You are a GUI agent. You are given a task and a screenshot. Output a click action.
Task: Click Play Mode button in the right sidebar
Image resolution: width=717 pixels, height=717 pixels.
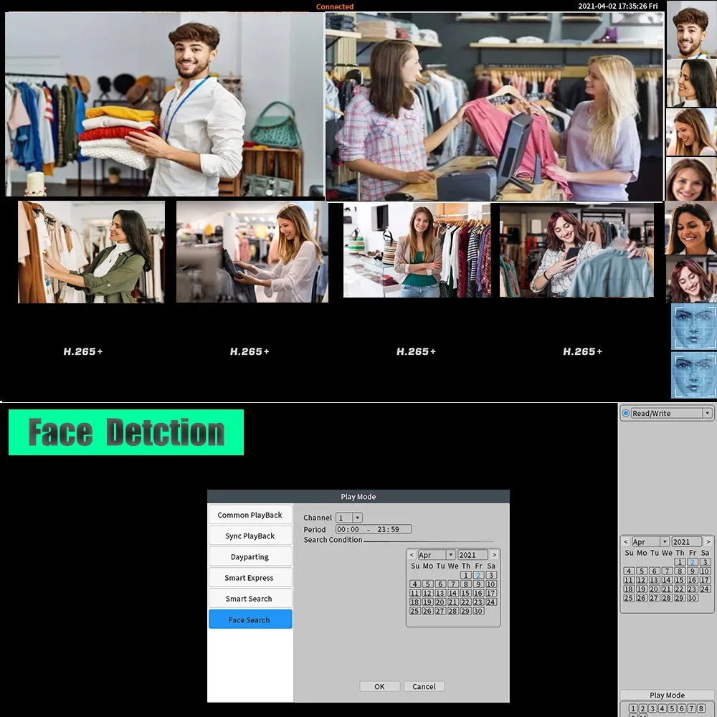tap(667, 695)
